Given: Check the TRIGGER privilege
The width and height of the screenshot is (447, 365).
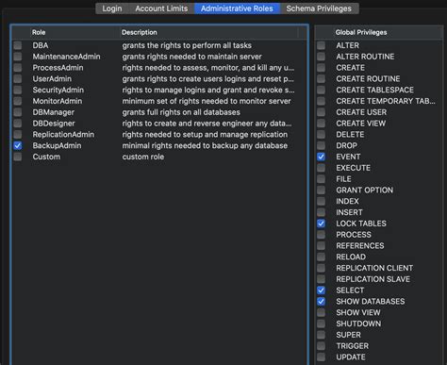Looking at the screenshot, I should [321, 346].
